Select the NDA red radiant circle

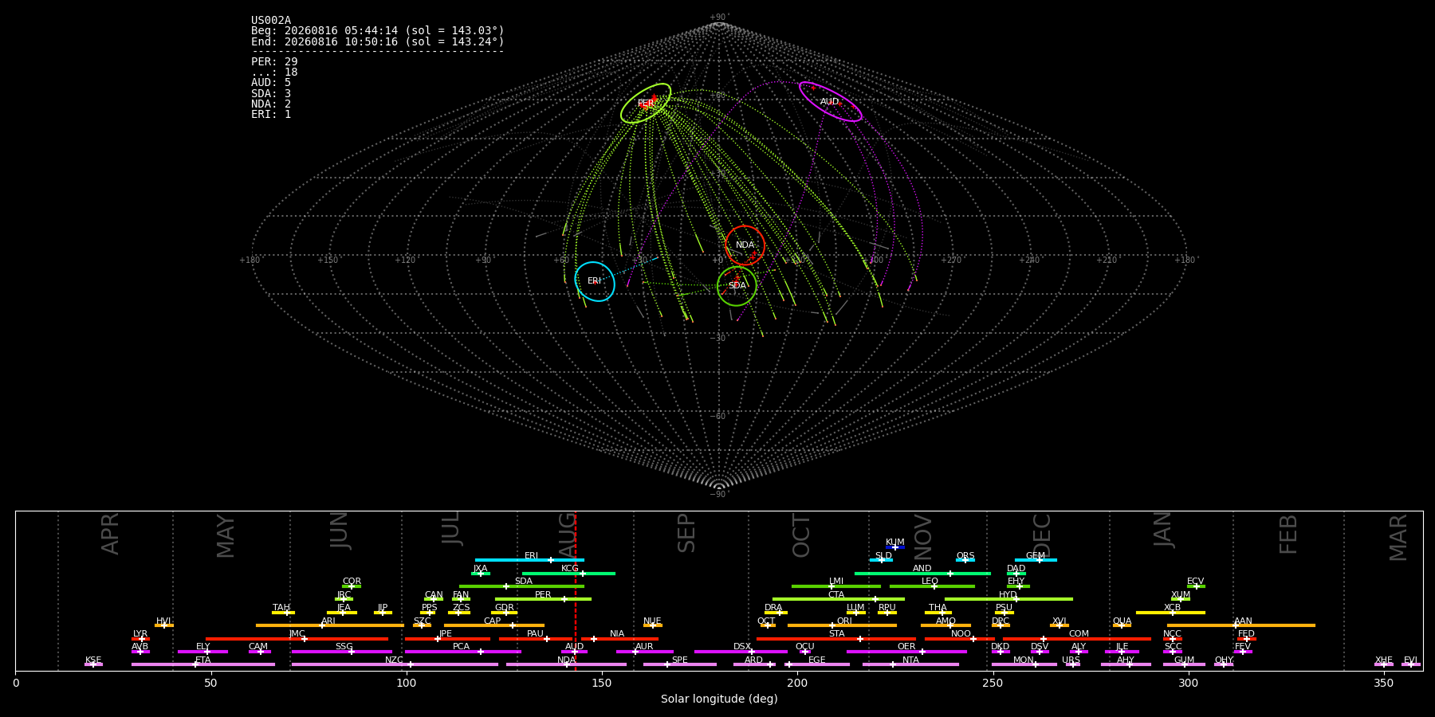745,245
